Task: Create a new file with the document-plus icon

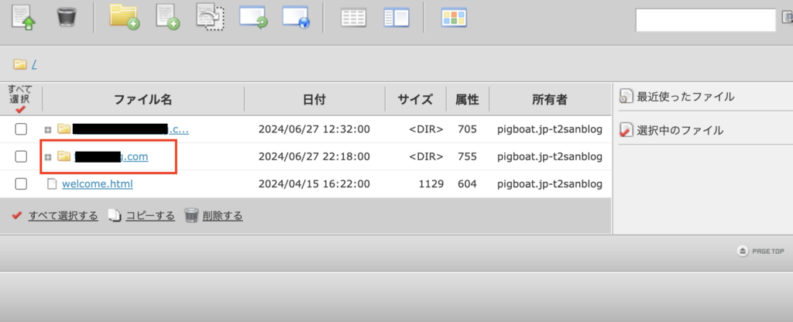Action: click(167, 17)
